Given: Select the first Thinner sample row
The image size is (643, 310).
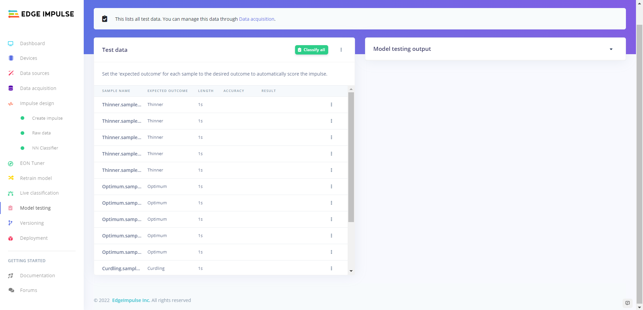Looking at the screenshot, I should [x=122, y=105].
